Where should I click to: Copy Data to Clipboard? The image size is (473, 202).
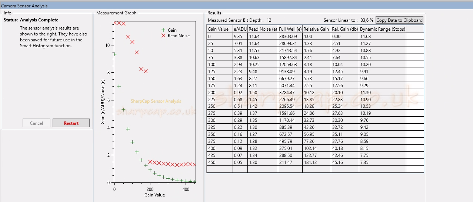click(399, 20)
